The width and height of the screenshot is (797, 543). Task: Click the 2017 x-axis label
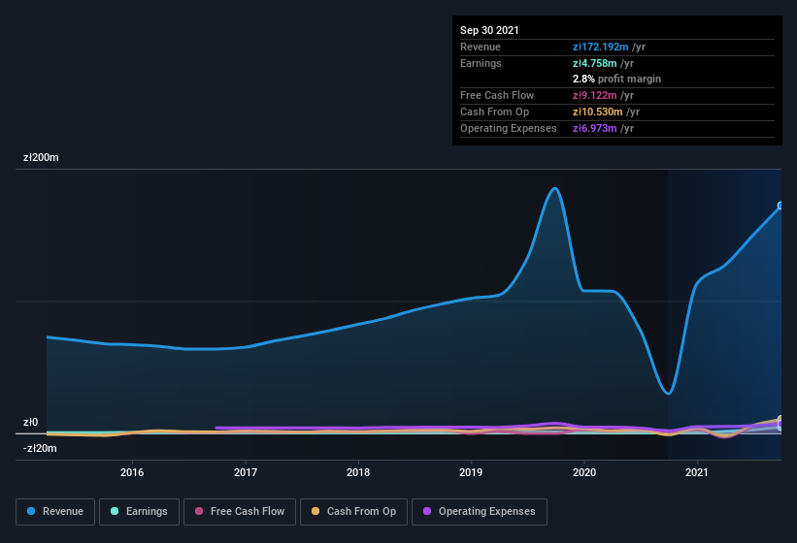pyautogui.click(x=246, y=472)
